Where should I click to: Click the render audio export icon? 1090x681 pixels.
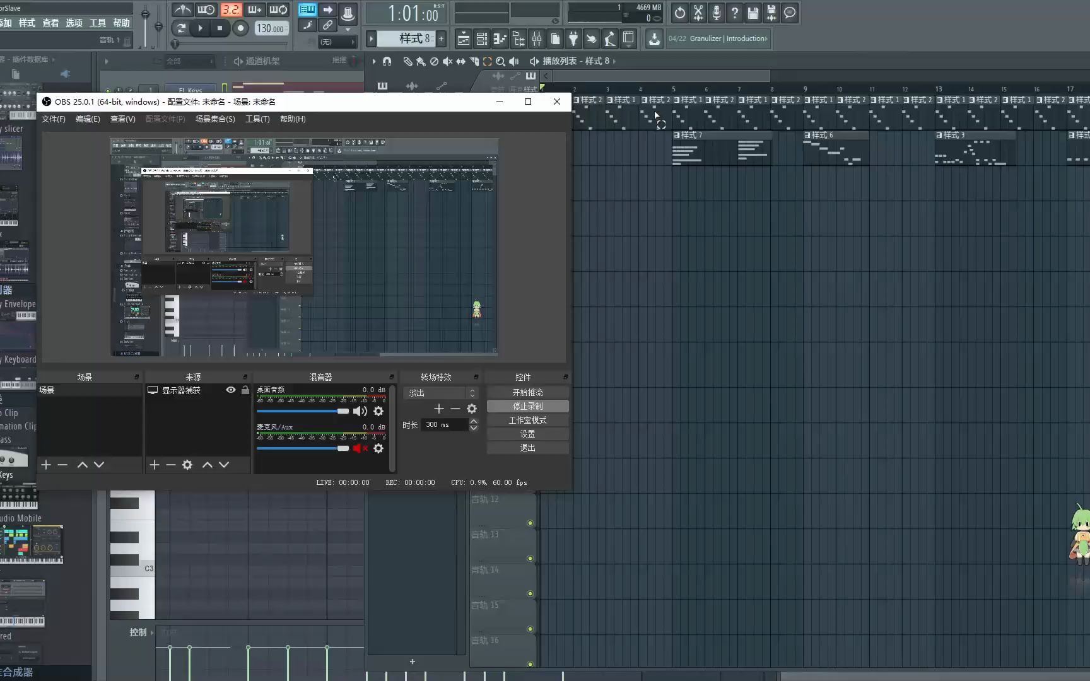tap(771, 13)
